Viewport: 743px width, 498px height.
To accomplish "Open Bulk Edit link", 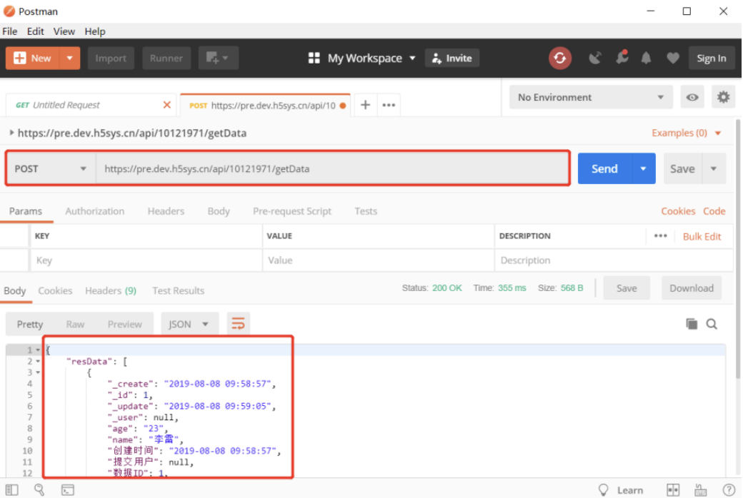I will pyautogui.click(x=702, y=236).
